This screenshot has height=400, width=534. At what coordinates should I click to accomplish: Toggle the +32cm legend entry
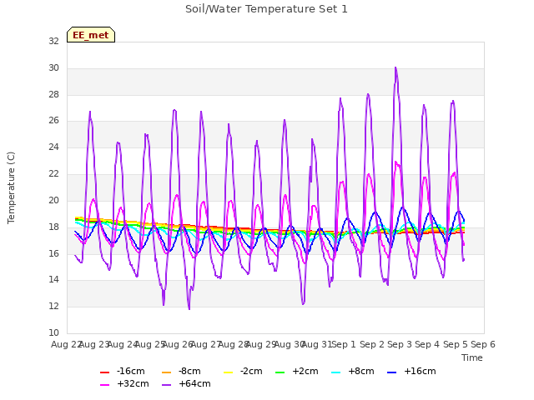coord(124,383)
